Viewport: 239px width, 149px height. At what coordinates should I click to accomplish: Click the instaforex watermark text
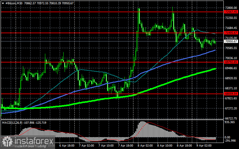point(34,141)
